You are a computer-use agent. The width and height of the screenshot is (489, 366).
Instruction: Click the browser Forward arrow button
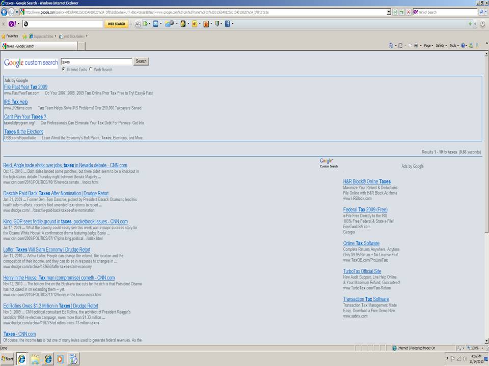pyautogui.click(x=11, y=12)
